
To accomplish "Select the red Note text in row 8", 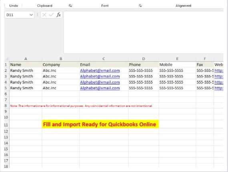I will [81, 106].
